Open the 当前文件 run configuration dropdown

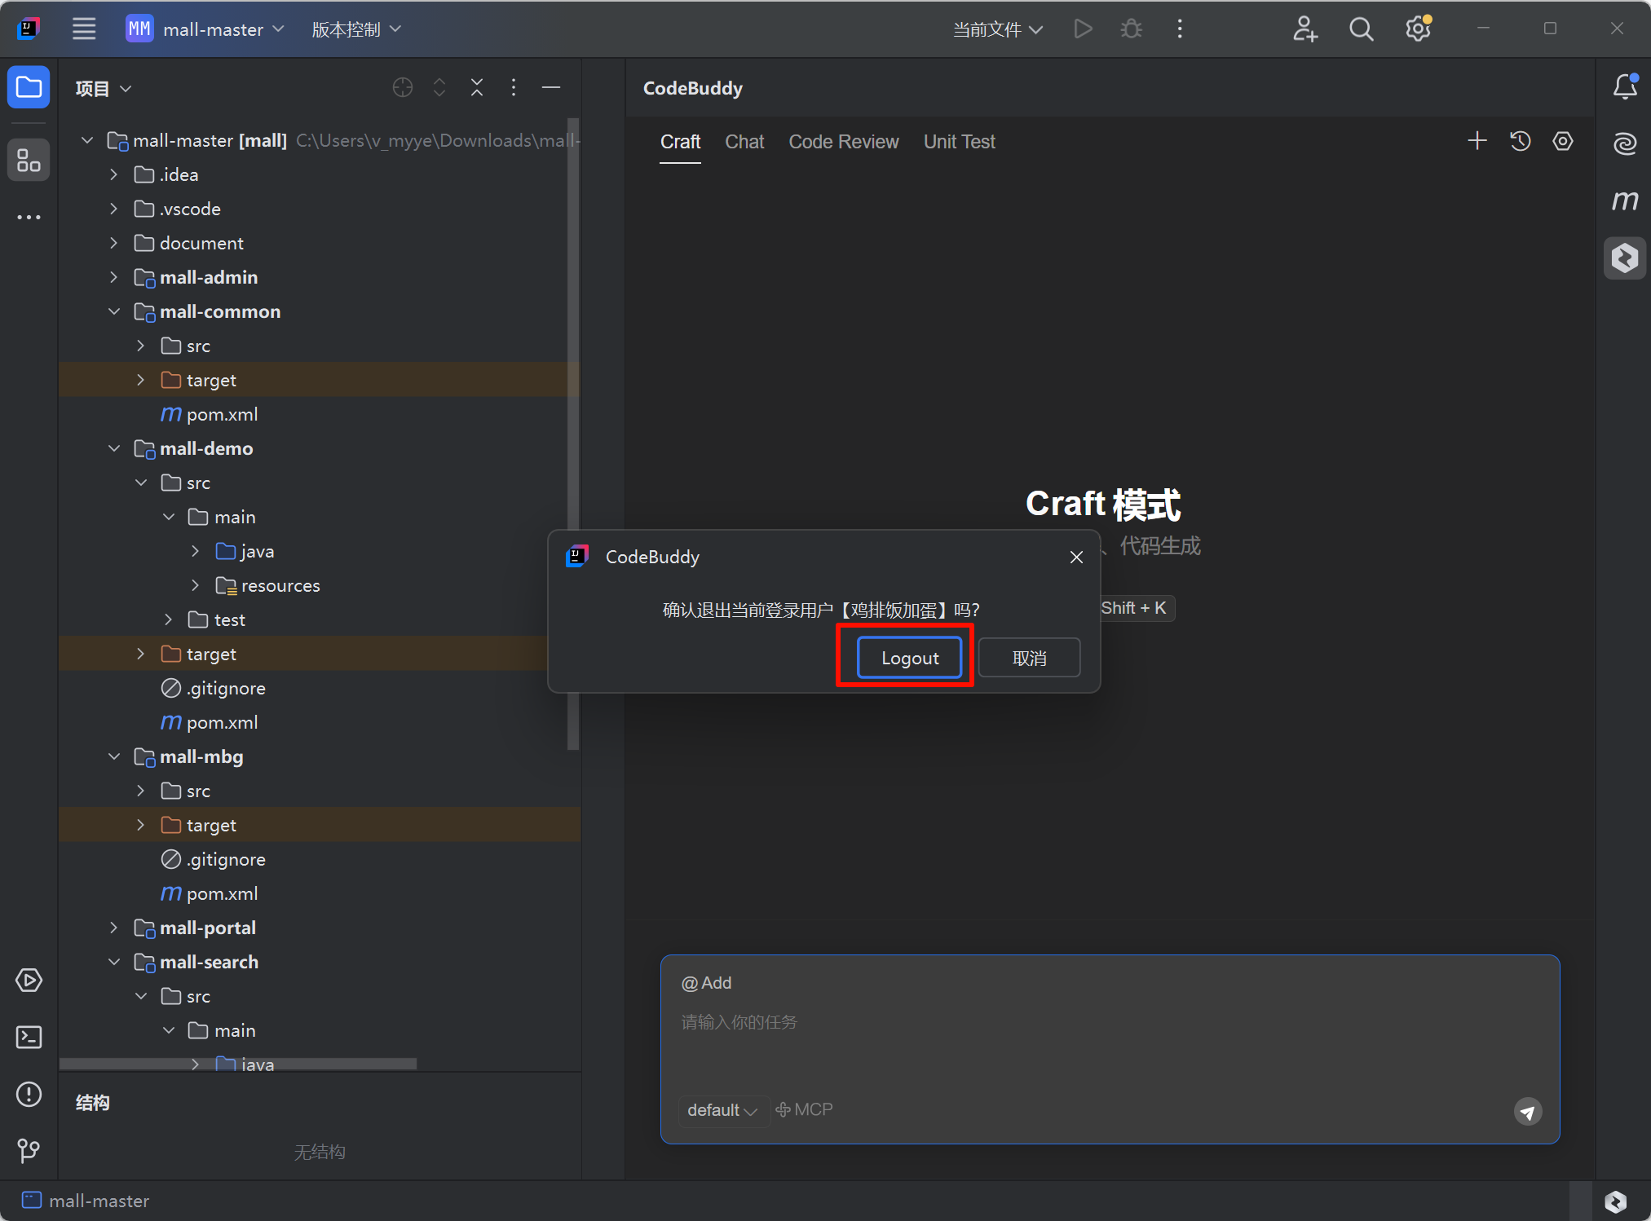(996, 29)
